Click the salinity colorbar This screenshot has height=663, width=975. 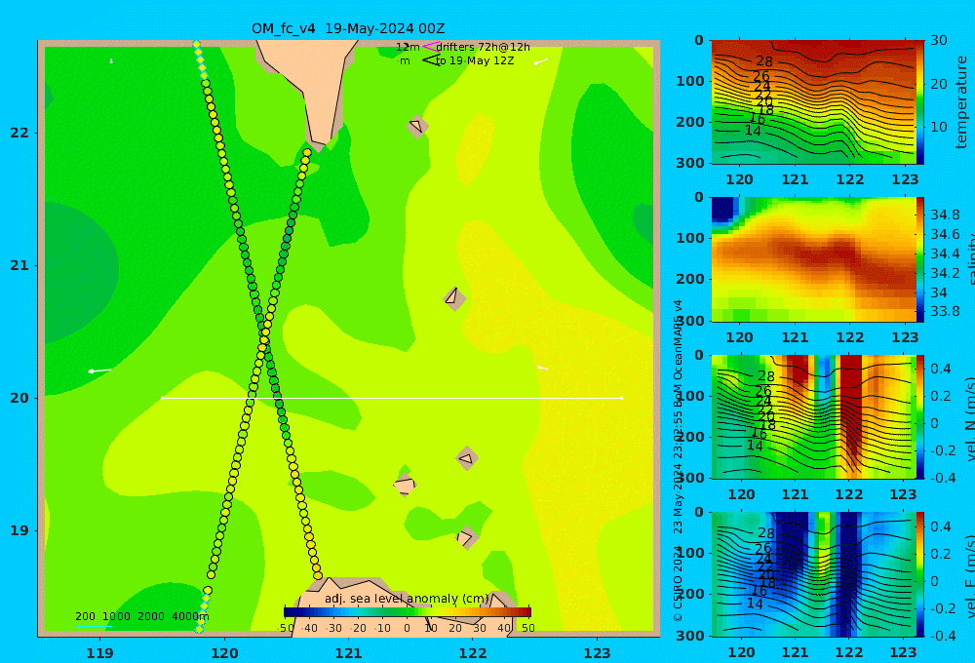click(920, 259)
